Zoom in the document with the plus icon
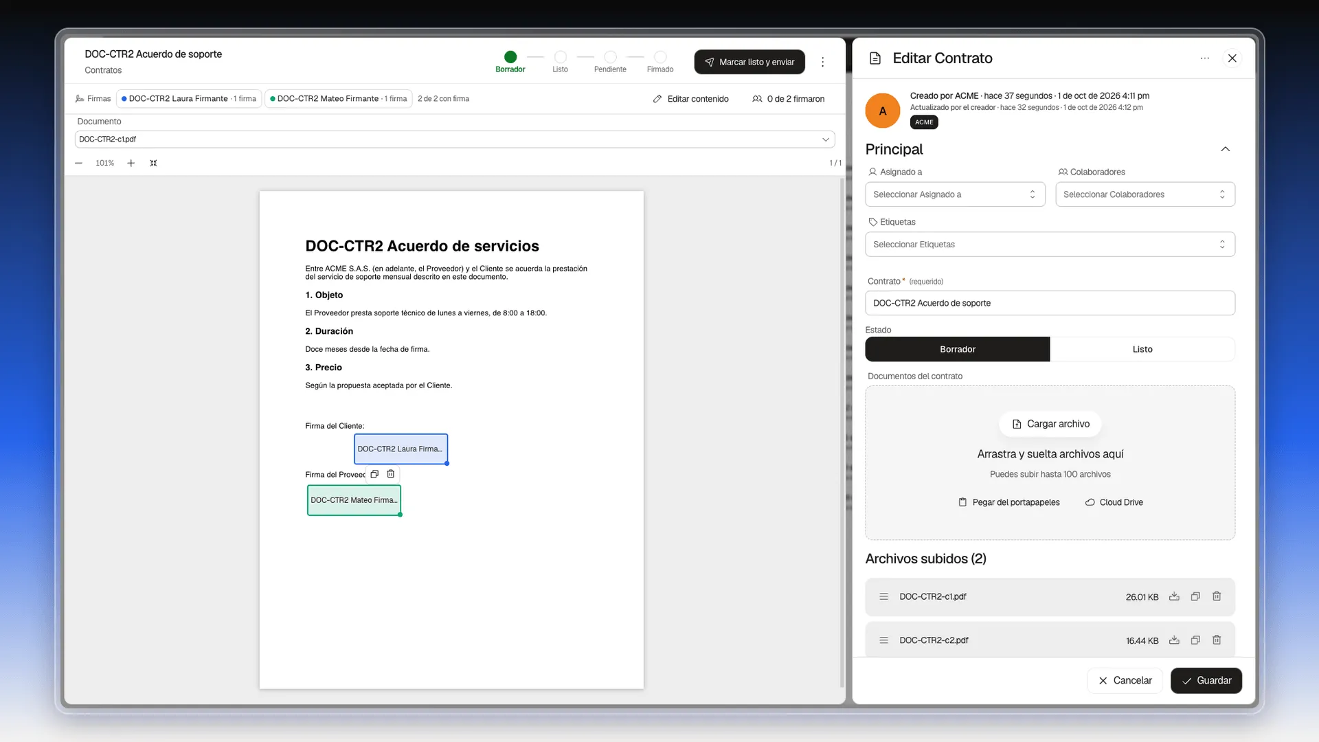Image resolution: width=1319 pixels, height=742 pixels. tap(131, 163)
